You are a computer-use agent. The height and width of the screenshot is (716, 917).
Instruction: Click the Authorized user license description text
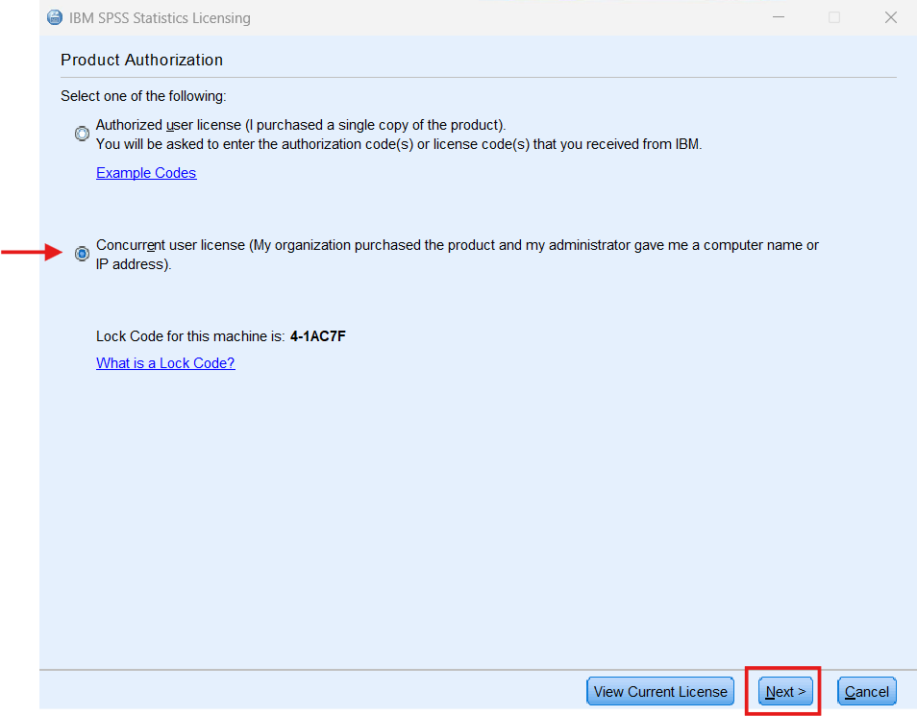(x=399, y=135)
